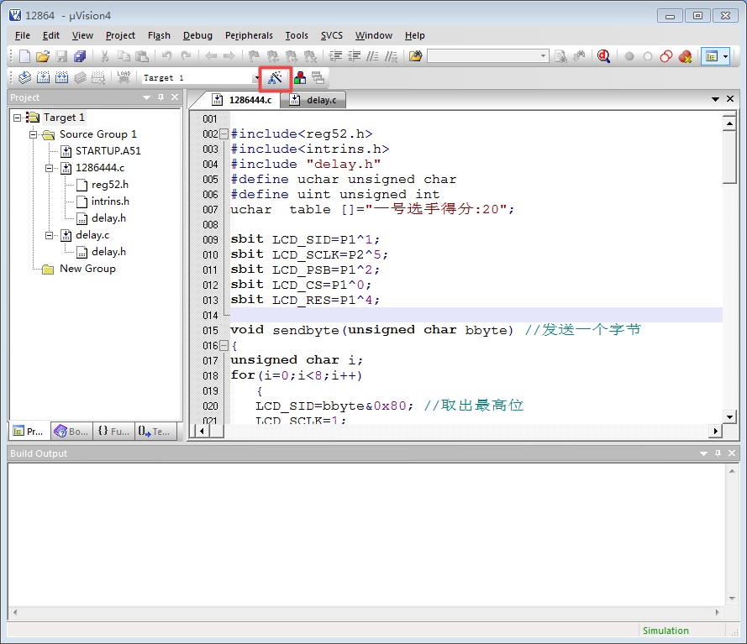Click editor scroll down arrow
This screenshot has width=747, height=644.
tap(729, 417)
